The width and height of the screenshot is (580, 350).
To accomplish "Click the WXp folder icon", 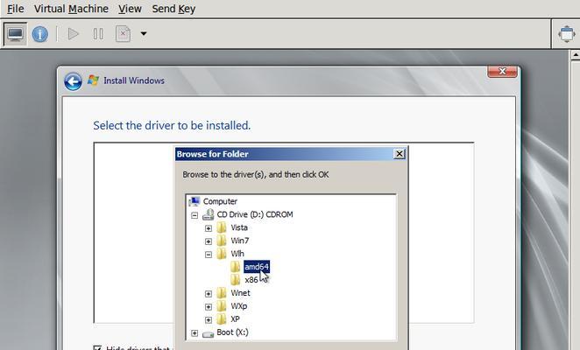I will 222,305.
